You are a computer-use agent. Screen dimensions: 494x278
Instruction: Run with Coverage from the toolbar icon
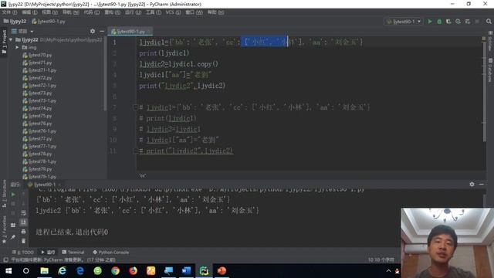pyautogui.click(x=448, y=22)
